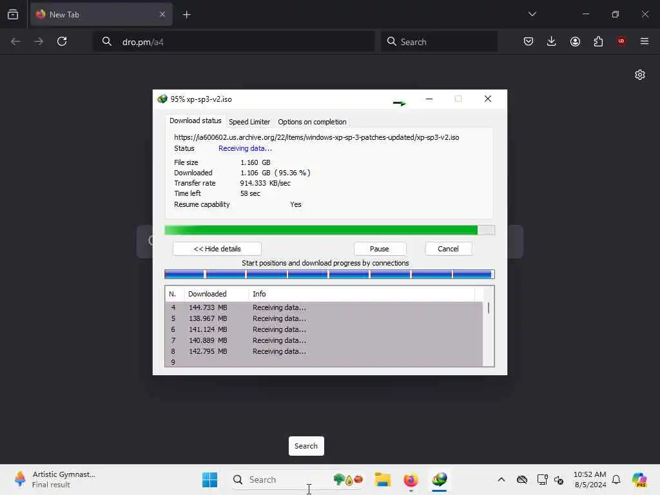Open new tab personalize gear icon
The width and height of the screenshot is (660, 495).
[640, 75]
